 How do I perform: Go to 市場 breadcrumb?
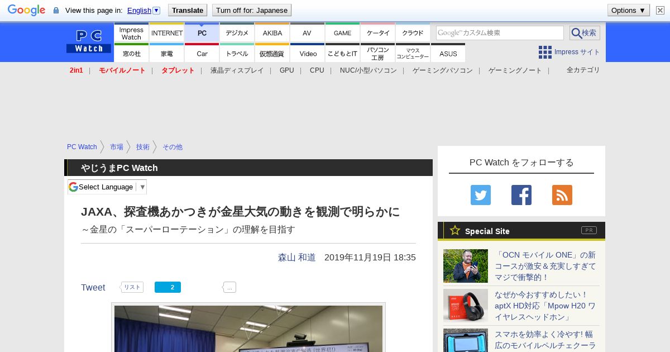tap(117, 147)
